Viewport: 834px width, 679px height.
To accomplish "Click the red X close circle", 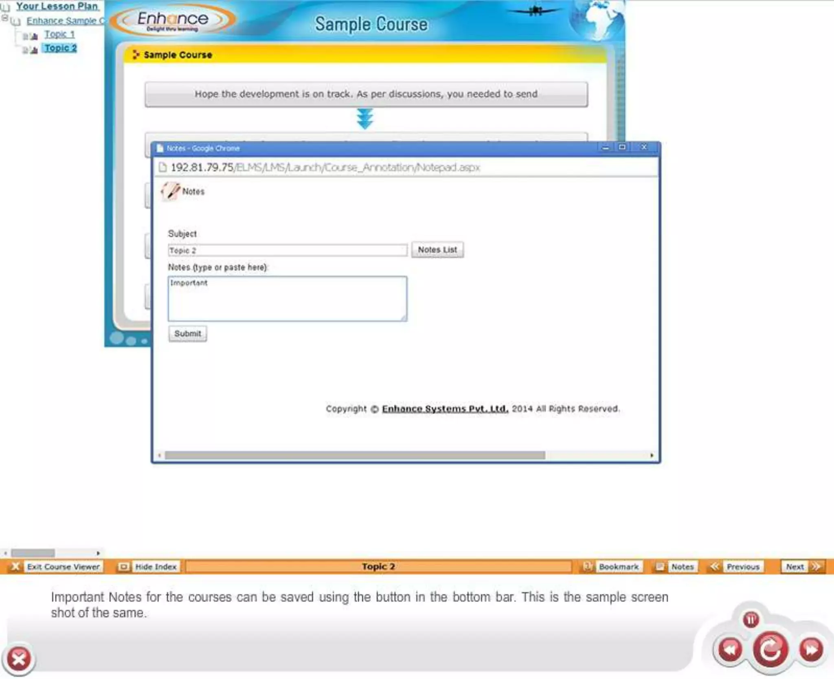I will tap(19, 659).
